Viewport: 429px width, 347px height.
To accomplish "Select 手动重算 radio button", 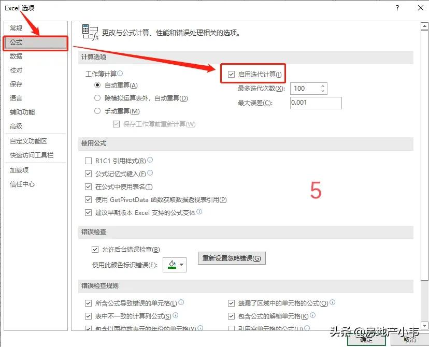I will click(97, 111).
